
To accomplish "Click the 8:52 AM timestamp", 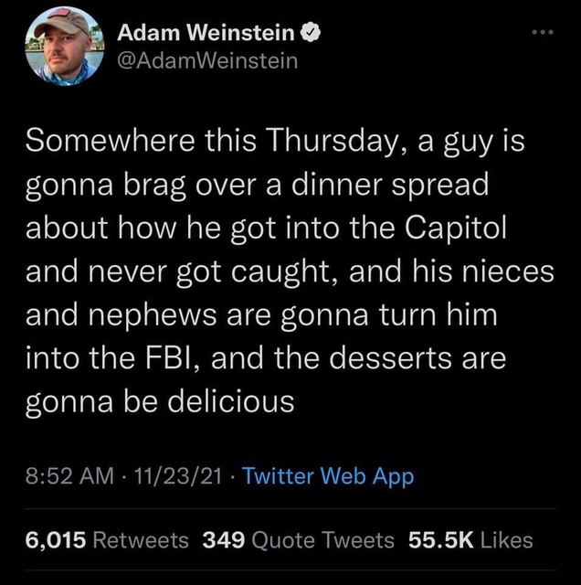I will [69, 476].
